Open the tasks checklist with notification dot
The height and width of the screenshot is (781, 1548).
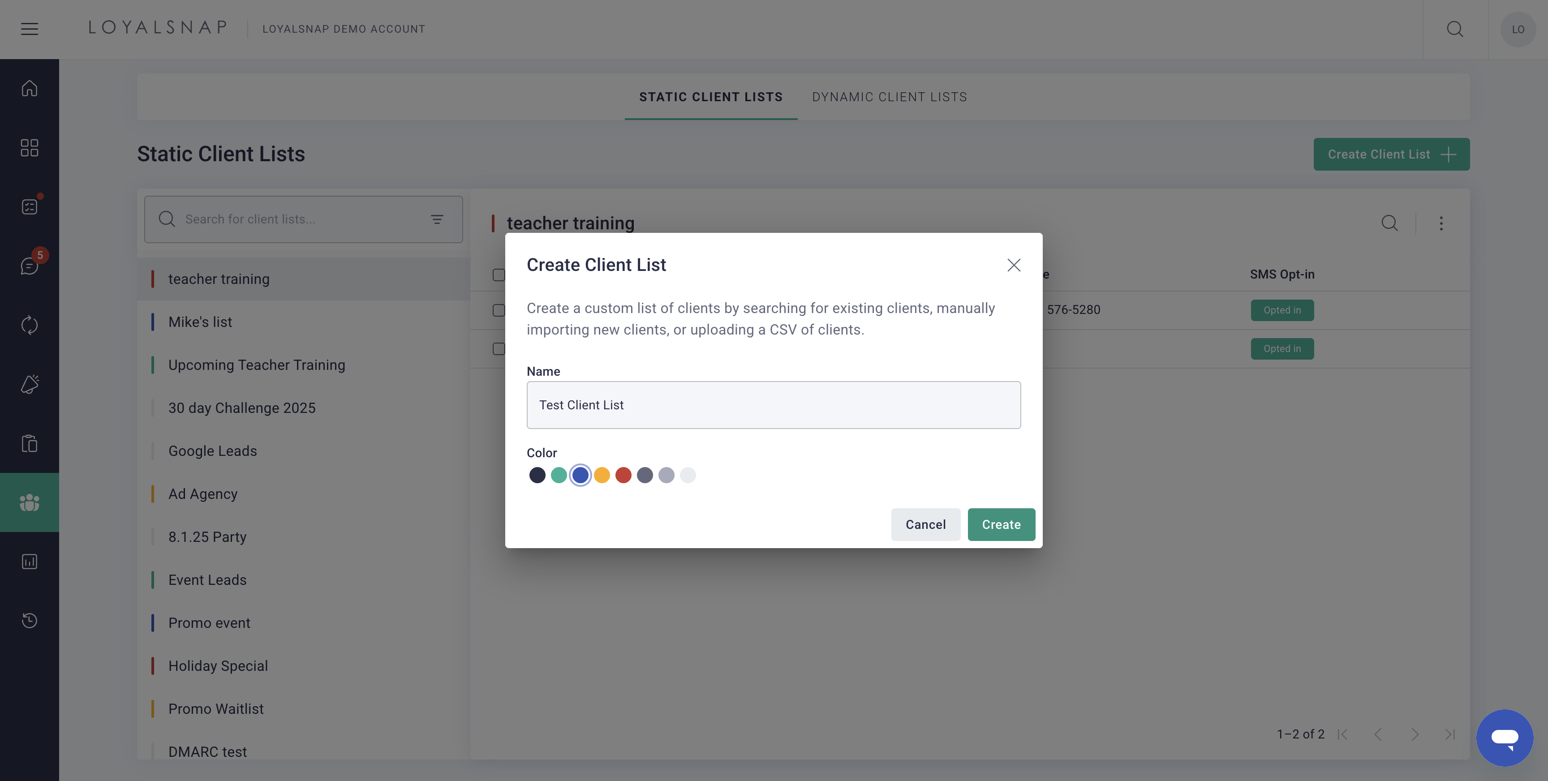[29, 206]
